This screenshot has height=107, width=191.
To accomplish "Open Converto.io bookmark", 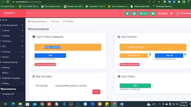I will pyautogui.click(x=96, y=7).
